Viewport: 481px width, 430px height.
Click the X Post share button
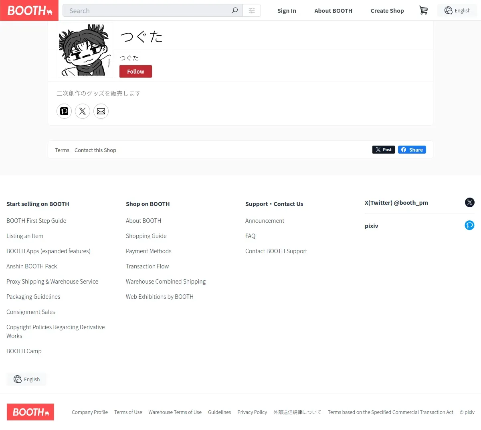(384, 150)
